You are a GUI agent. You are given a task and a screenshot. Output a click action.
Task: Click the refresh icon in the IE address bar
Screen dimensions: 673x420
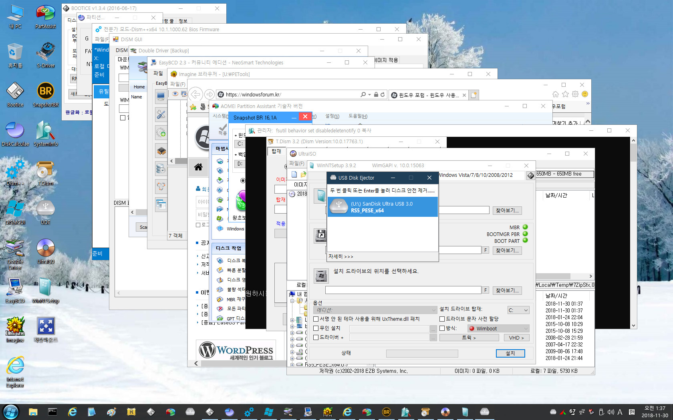(x=383, y=95)
